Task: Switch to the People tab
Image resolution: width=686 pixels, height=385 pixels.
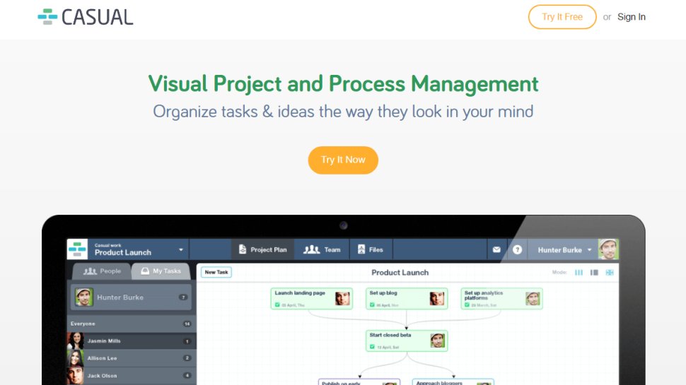Action: (x=102, y=271)
